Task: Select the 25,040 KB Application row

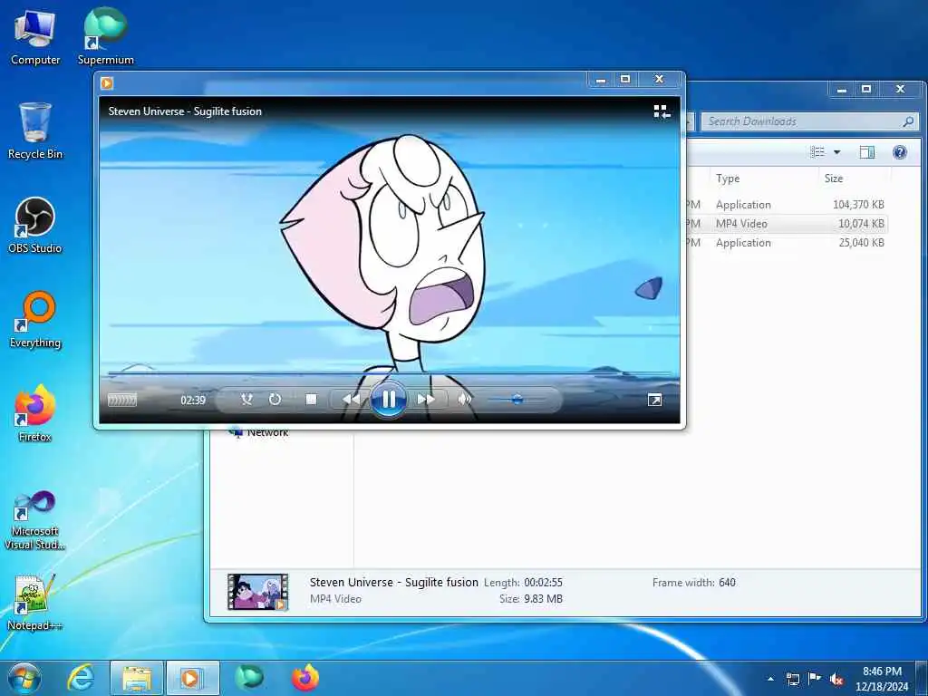Action: (x=787, y=243)
